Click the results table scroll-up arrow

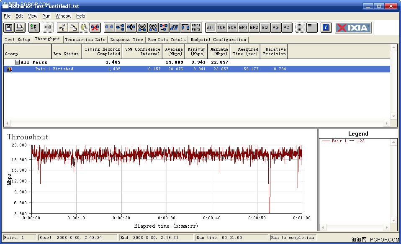pos(393,48)
